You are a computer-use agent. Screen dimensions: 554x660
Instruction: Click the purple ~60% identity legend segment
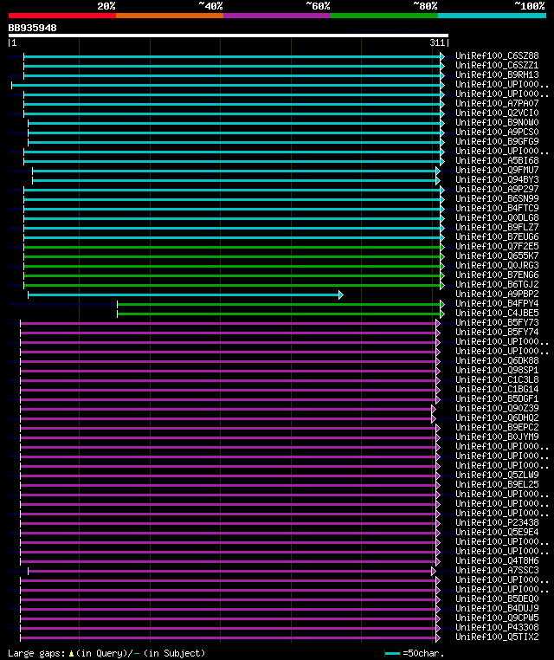pyautogui.click(x=277, y=16)
